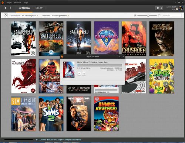Select the SimCity 2000 Special Edition cover
This screenshot has width=185, height=143.
23,114
